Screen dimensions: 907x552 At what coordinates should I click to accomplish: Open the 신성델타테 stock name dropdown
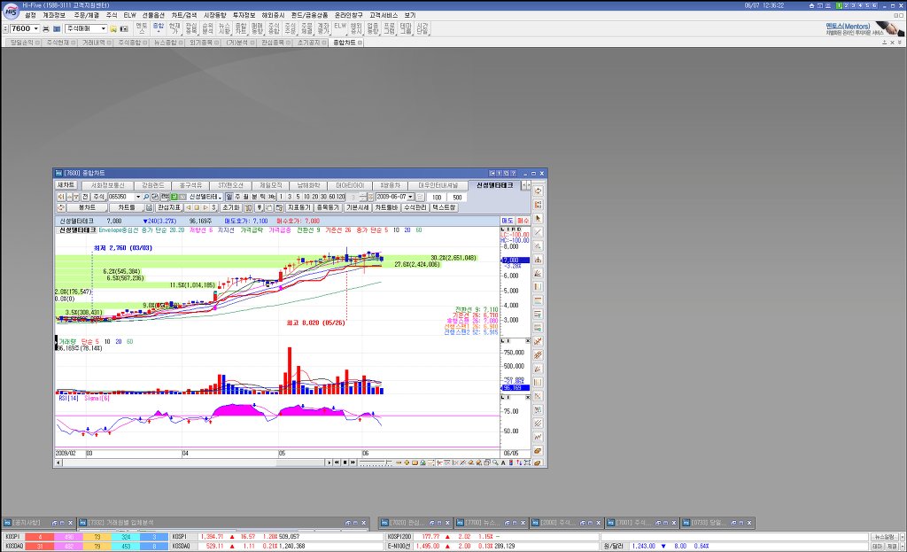click(x=220, y=198)
